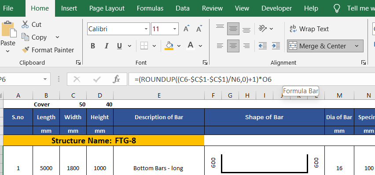Apply the Borders icon
Viewport: 375px width, 175px height.
click(144, 45)
